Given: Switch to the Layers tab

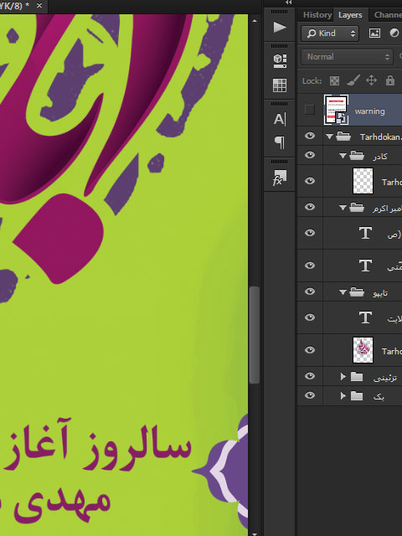Looking at the screenshot, I should pos(350,15).
